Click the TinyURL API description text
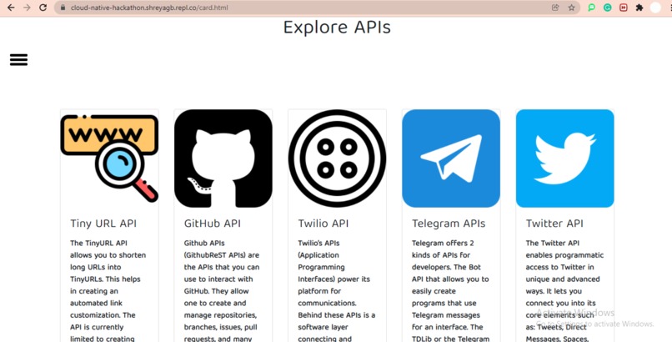The image size is (672, 342). [108, 290]
